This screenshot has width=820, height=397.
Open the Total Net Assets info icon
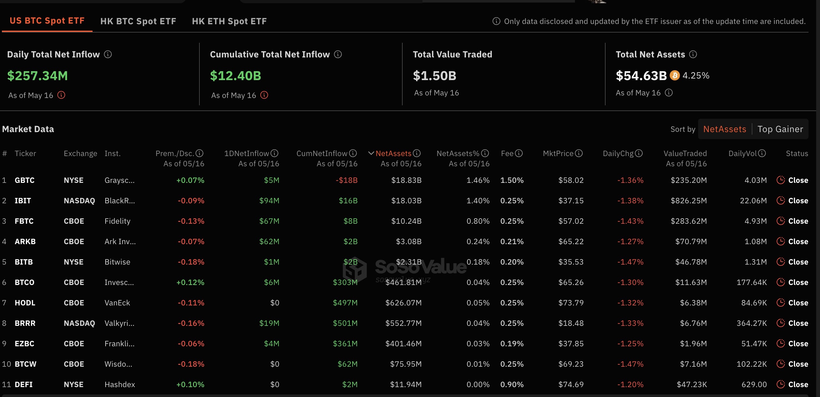click(693, 54)
